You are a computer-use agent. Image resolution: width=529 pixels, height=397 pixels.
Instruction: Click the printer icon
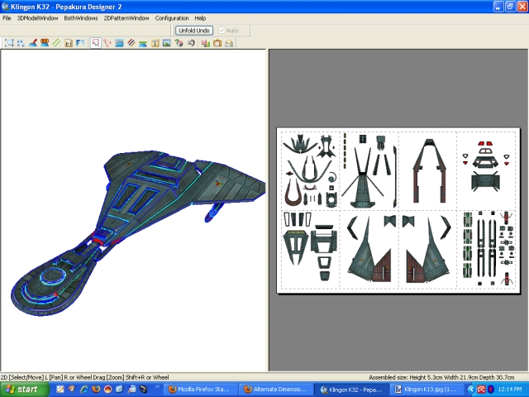pos(229,43)
